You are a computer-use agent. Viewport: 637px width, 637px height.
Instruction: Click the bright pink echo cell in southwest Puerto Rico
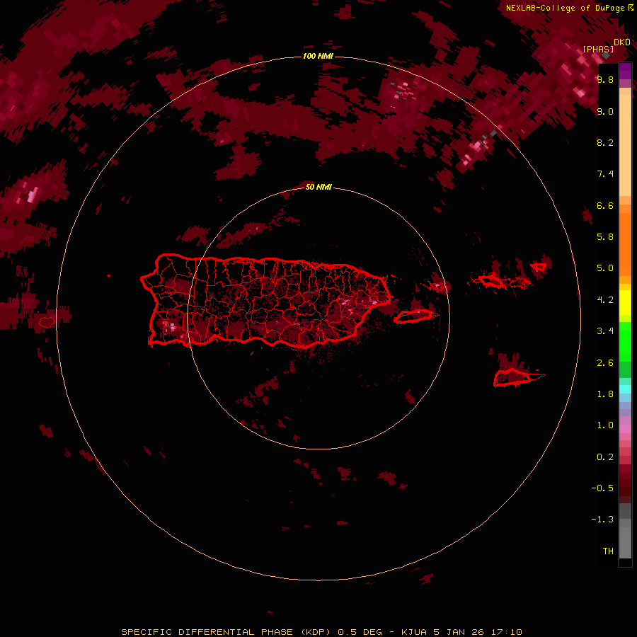[171, 326]
